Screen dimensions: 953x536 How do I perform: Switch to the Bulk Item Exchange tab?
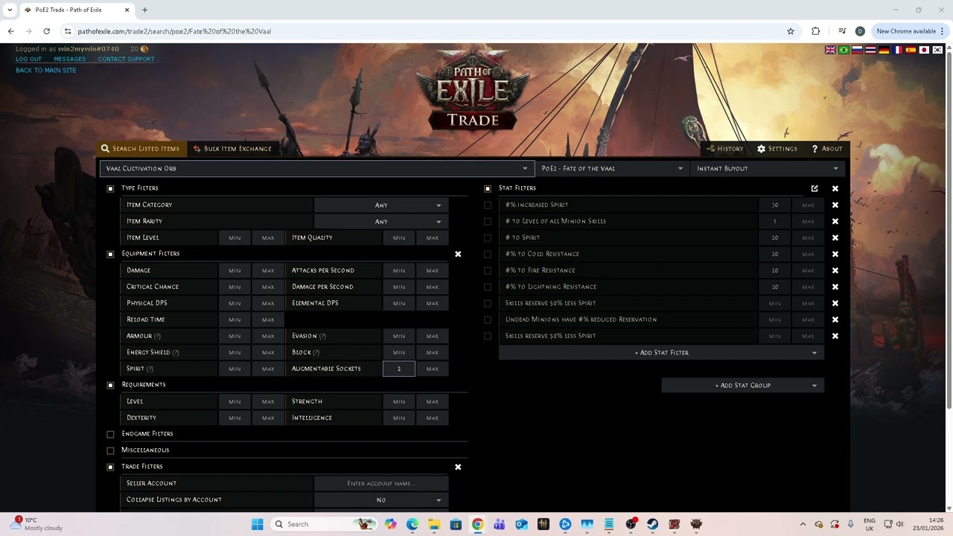click(x=232, y=148)
